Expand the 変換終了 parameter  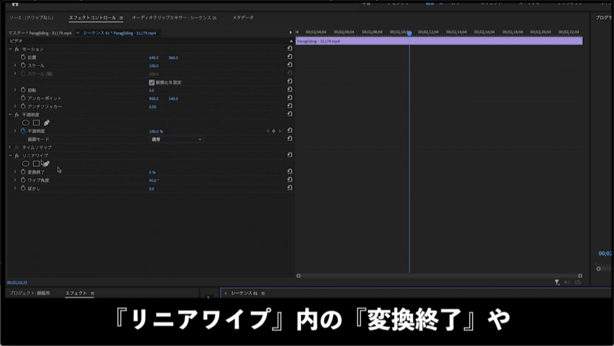(x=14, y=171)
